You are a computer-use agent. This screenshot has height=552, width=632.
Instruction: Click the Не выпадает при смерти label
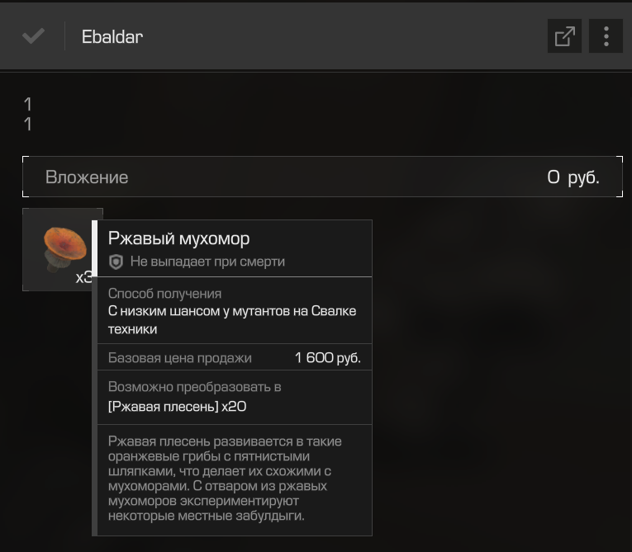pyautogui.click(x=207, y=262)
